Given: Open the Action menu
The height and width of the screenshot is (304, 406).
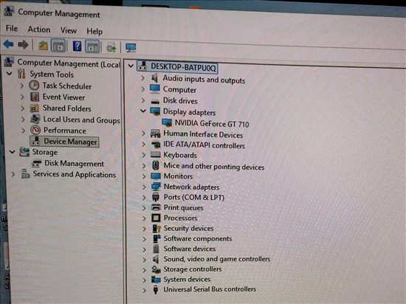Looking at the screenshot, I should [39, 30].
